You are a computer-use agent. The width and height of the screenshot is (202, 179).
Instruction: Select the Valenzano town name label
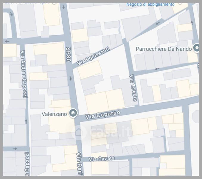[54, 113]
